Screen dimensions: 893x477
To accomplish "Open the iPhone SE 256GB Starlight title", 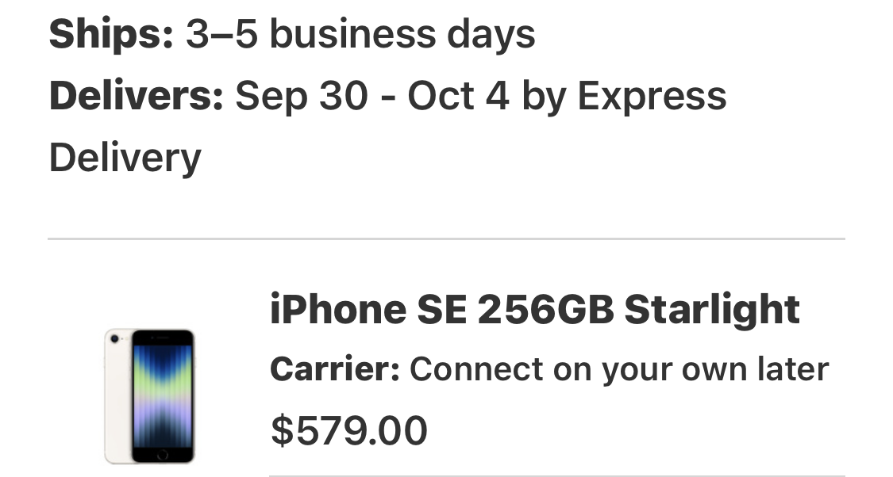I will pos(534,309).
